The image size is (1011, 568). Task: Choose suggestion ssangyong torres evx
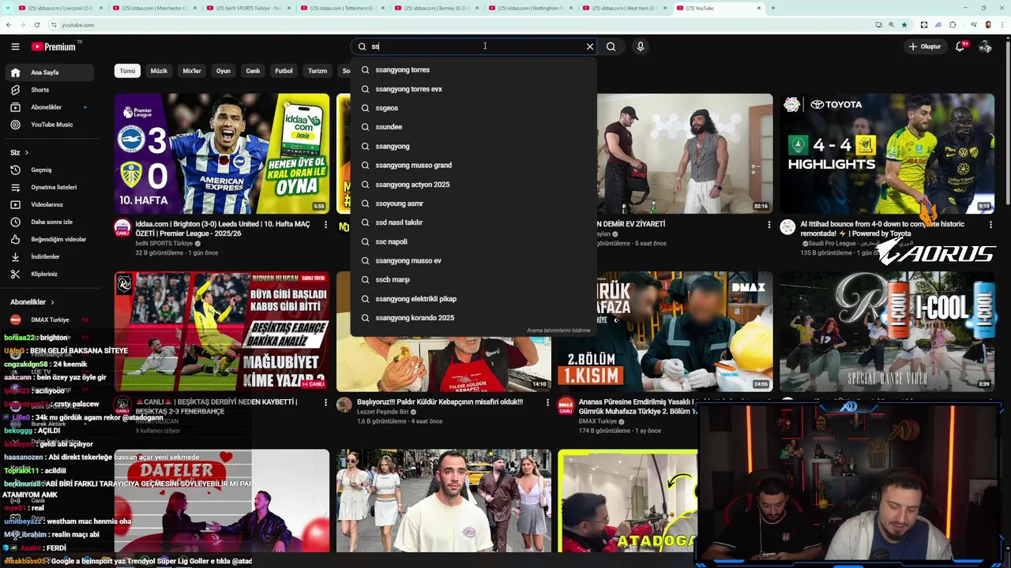474,88
